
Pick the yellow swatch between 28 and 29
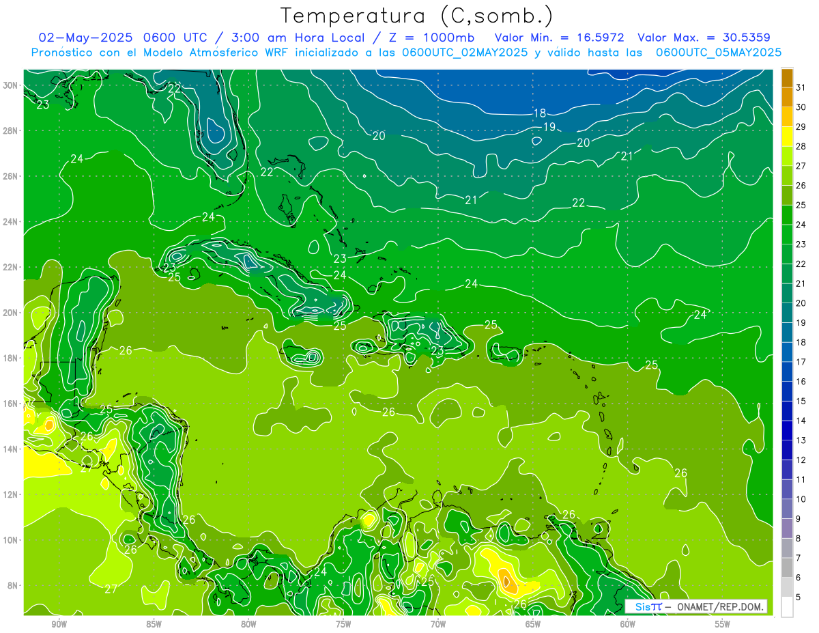(788, 136)
